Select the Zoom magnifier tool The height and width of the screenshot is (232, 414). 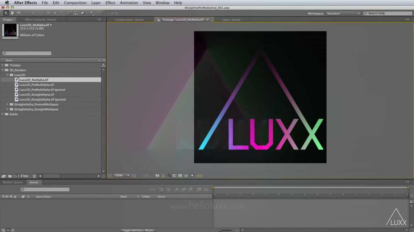[x=19, y=13]
